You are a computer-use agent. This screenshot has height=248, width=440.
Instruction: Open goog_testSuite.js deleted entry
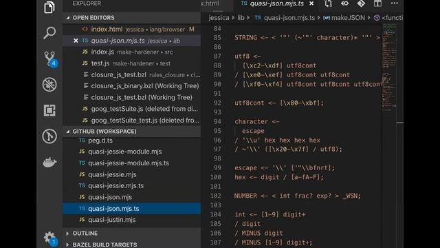(x=131, y=109)
